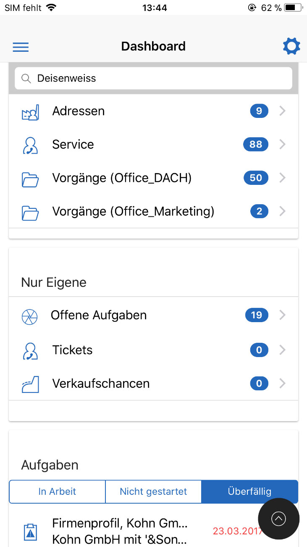This screenshot has width=307, height=547.
Task: Expand Vorgänge (Office_Marketing) via its chevron
Action: click(x=282, y=211)
